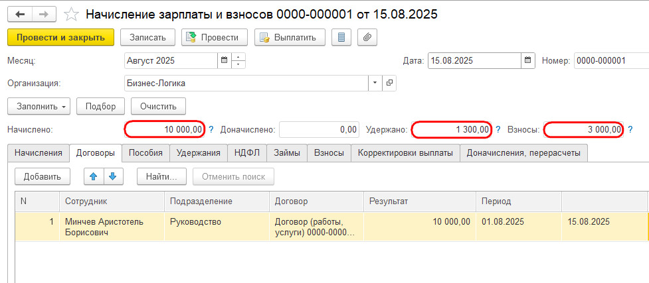Open calendar picker for the Месяц field
Screen dimensions: 649x283
point(224,61)
